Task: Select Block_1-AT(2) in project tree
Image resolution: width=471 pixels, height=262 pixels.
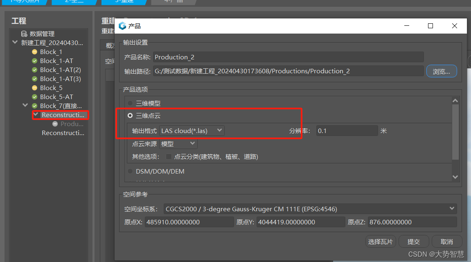Action: [x=61, y=70]
